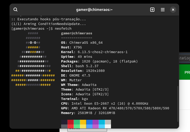Click the green PR button in background window

click(185, 72)
